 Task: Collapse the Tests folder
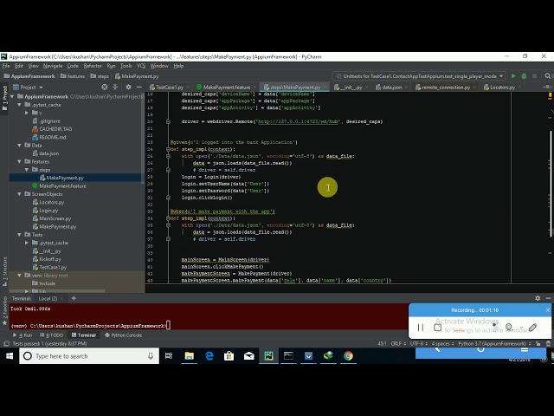19,235
